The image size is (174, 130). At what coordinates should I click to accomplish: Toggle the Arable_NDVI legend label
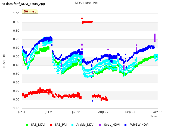[85, 125]
